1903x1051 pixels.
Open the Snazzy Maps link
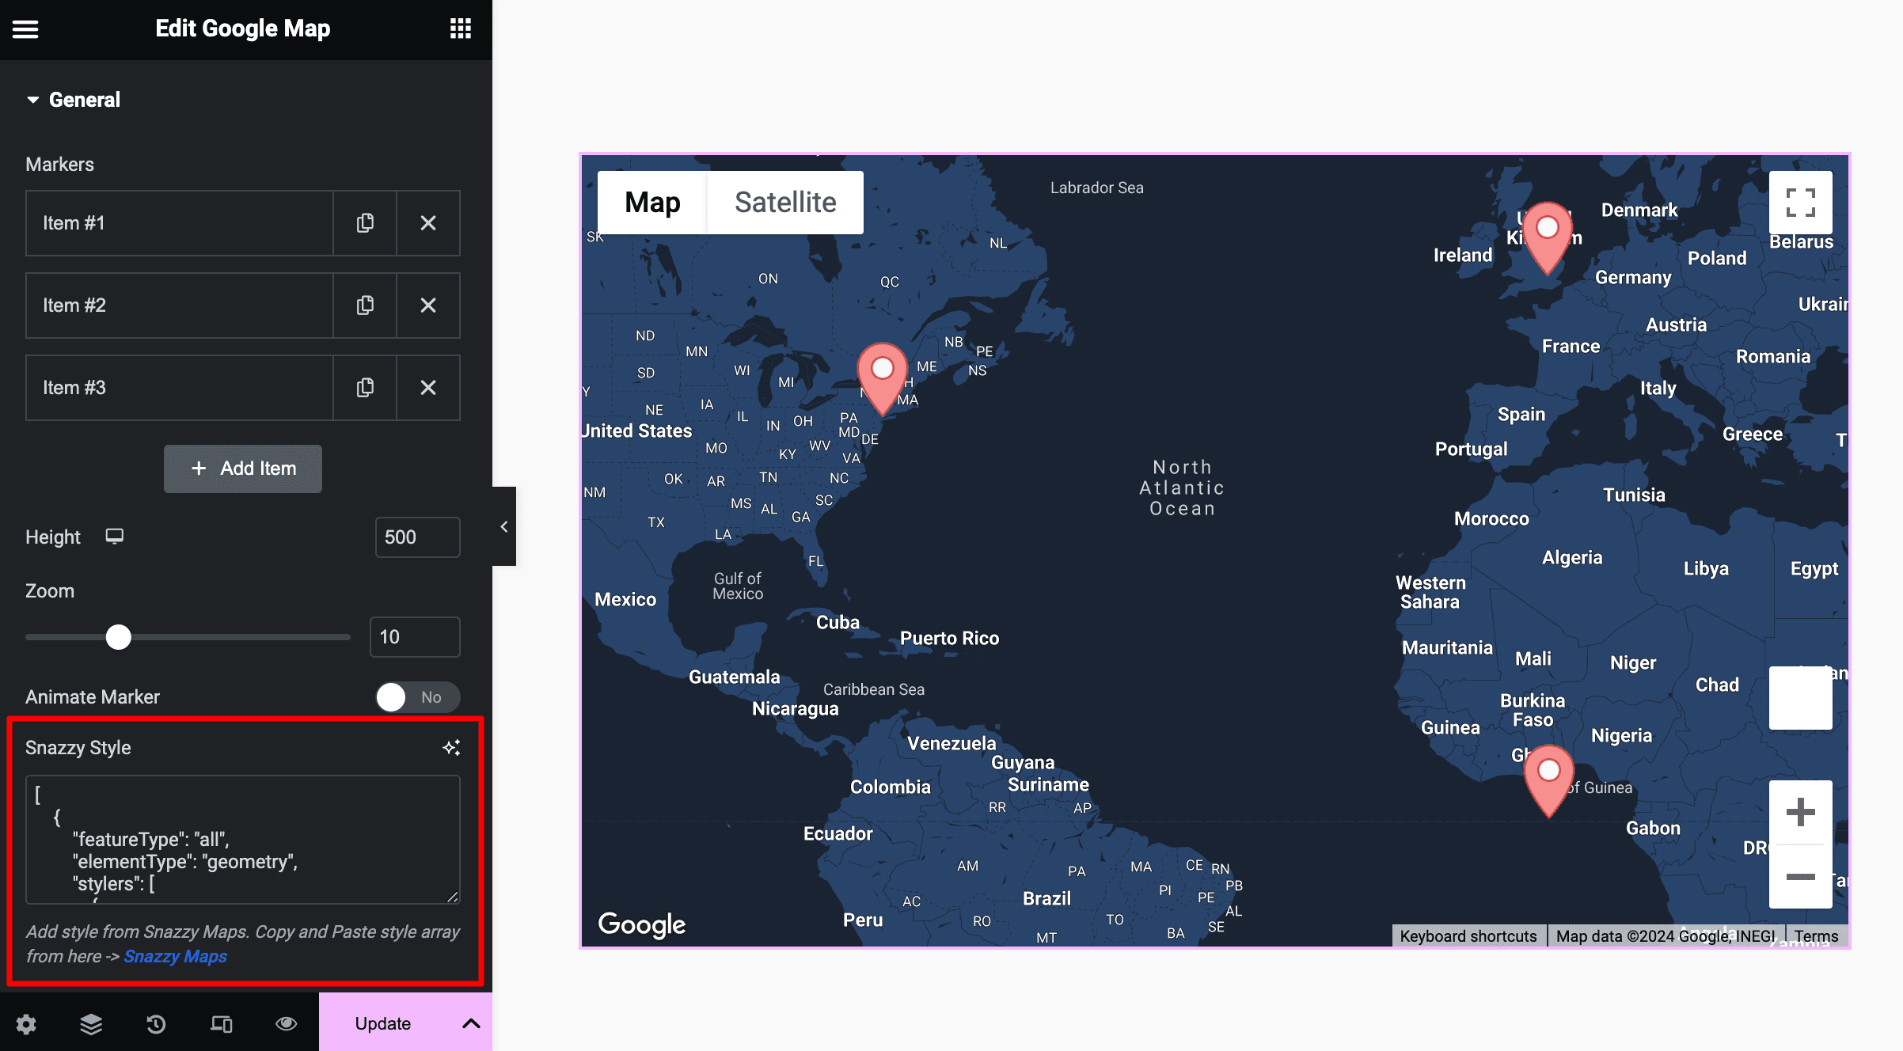175,956
